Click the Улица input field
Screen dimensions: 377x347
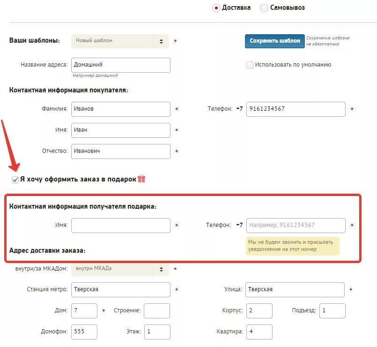click(295, 290)
